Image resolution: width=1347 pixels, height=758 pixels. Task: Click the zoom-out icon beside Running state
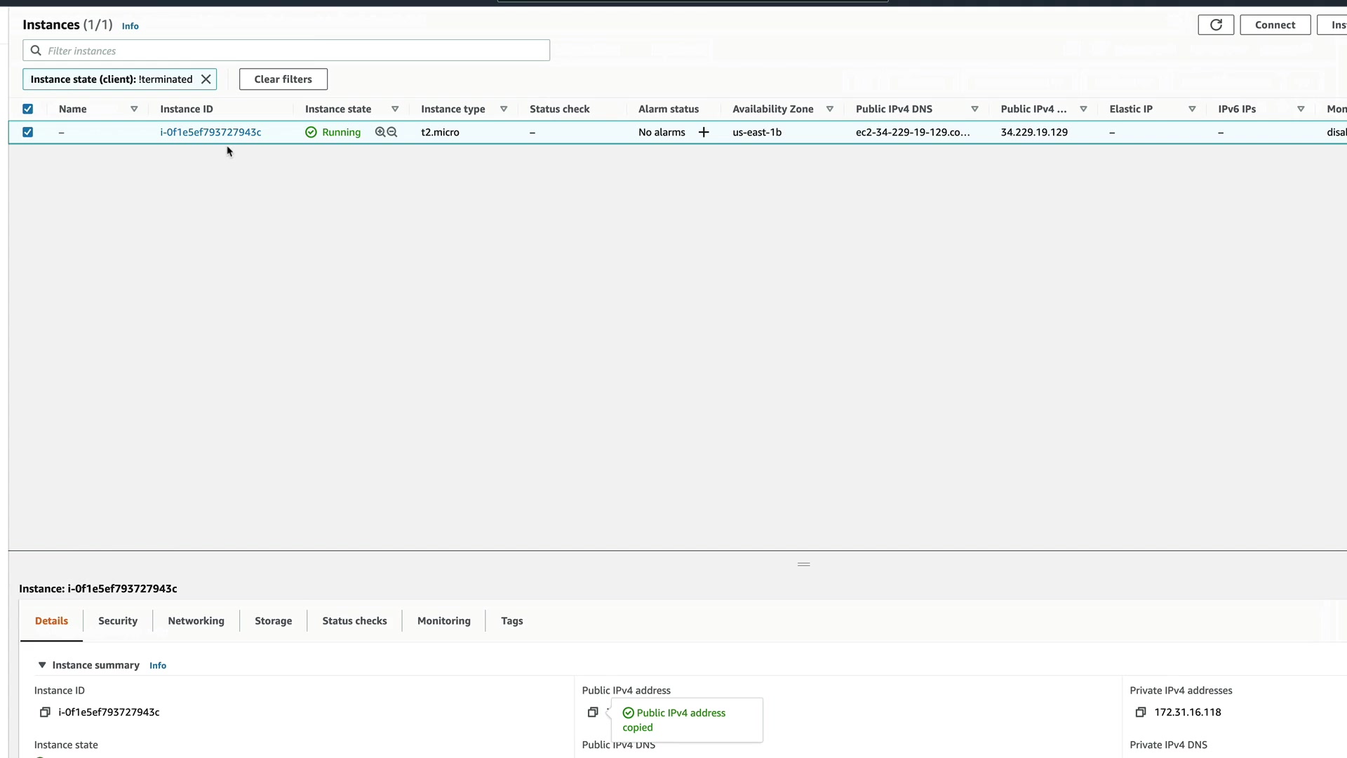point(392,132)
